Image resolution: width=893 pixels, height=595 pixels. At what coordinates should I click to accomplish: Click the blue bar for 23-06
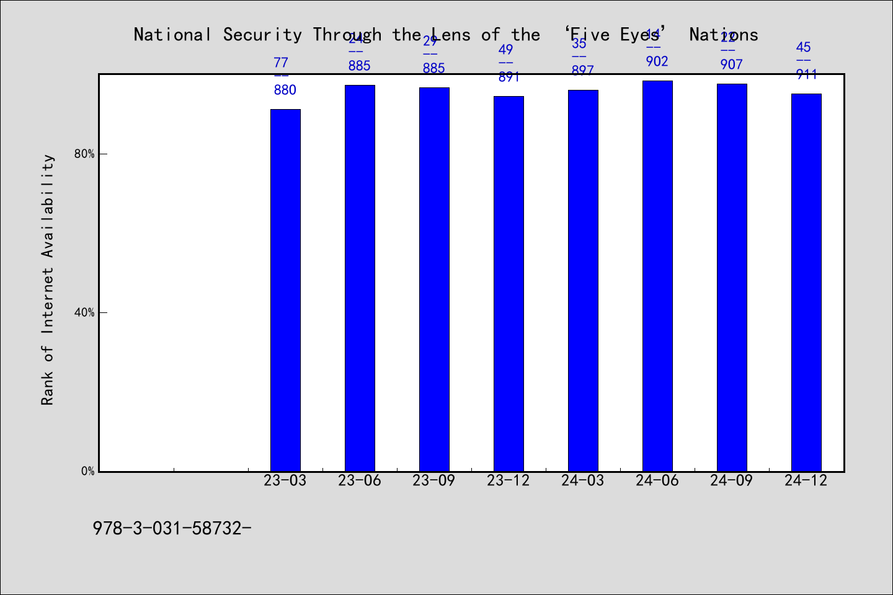[360, 278]
